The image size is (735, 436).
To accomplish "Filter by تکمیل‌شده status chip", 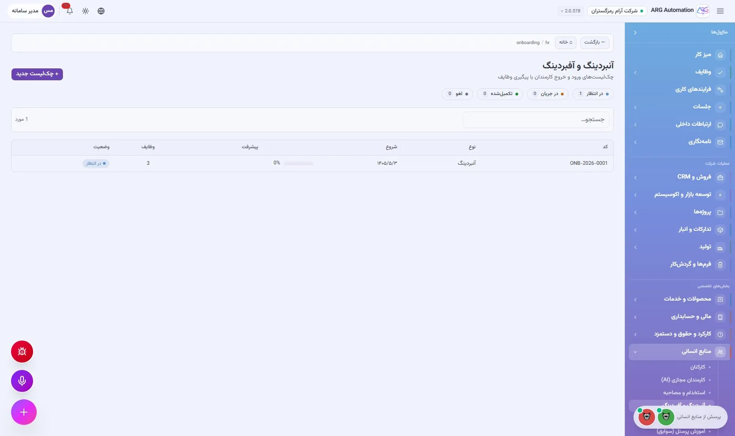I will point(500,94).
